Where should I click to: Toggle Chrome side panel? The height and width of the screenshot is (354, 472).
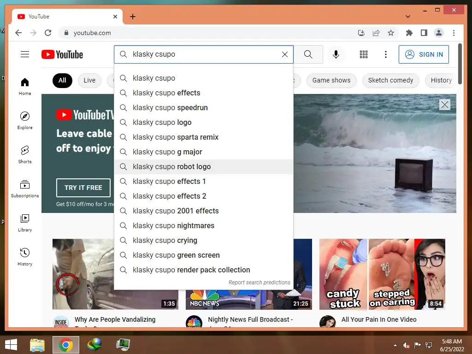[424, 33]
